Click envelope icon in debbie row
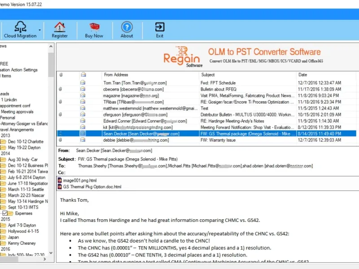The image size is (359, 269). point(83,139)
